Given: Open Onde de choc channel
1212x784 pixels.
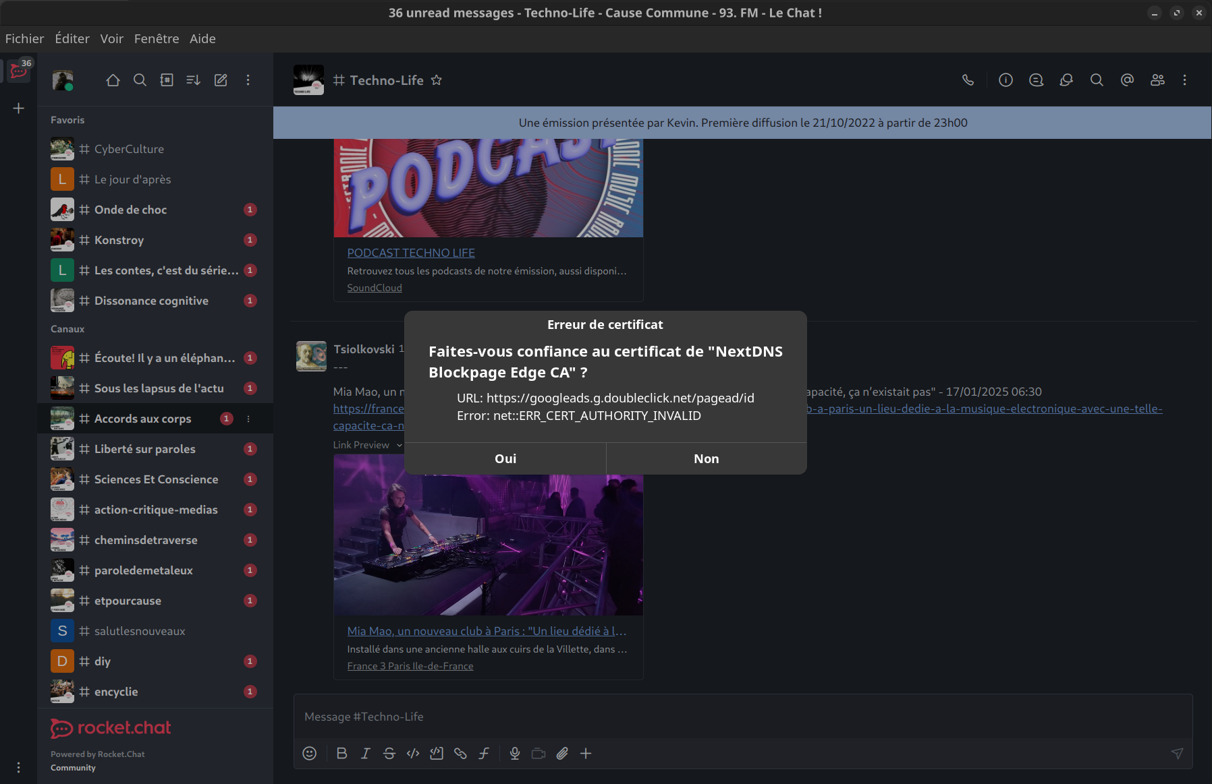Looking at the screenshot, I should pos(155,210).
